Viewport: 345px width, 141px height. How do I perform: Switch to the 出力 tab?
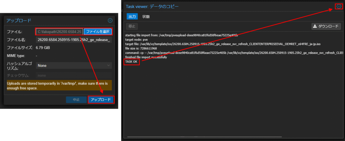132,16
